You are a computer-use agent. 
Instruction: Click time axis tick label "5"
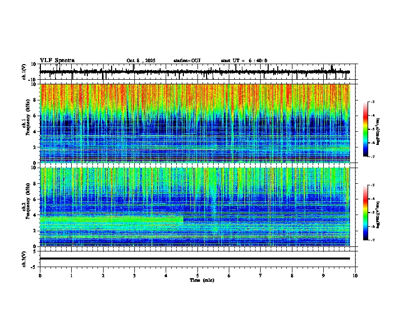coord(197,276)
